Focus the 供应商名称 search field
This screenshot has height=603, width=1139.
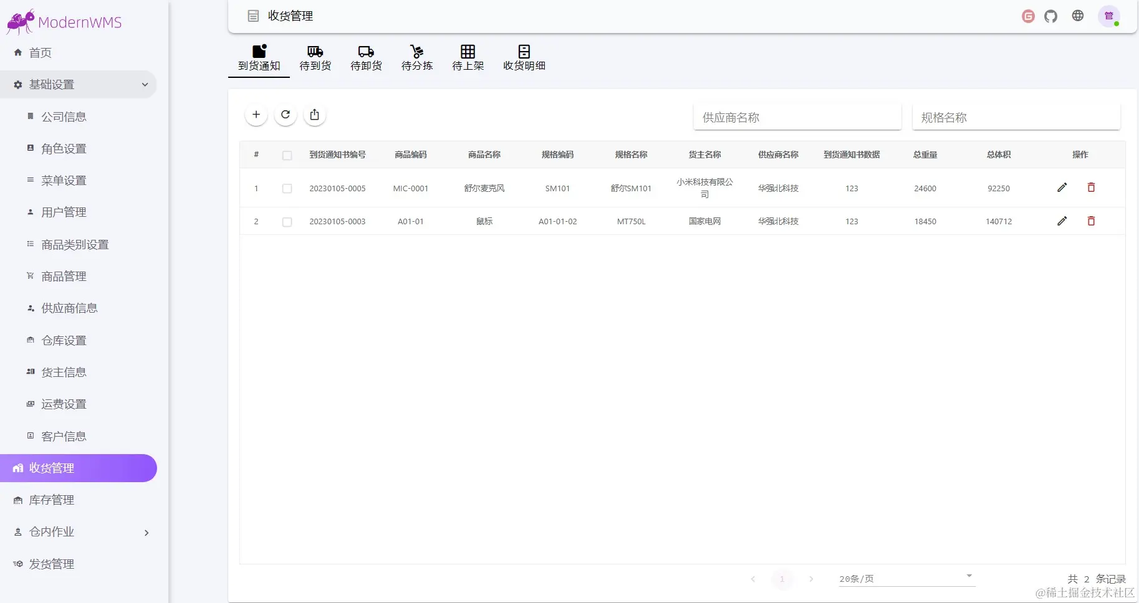point(797,117)
